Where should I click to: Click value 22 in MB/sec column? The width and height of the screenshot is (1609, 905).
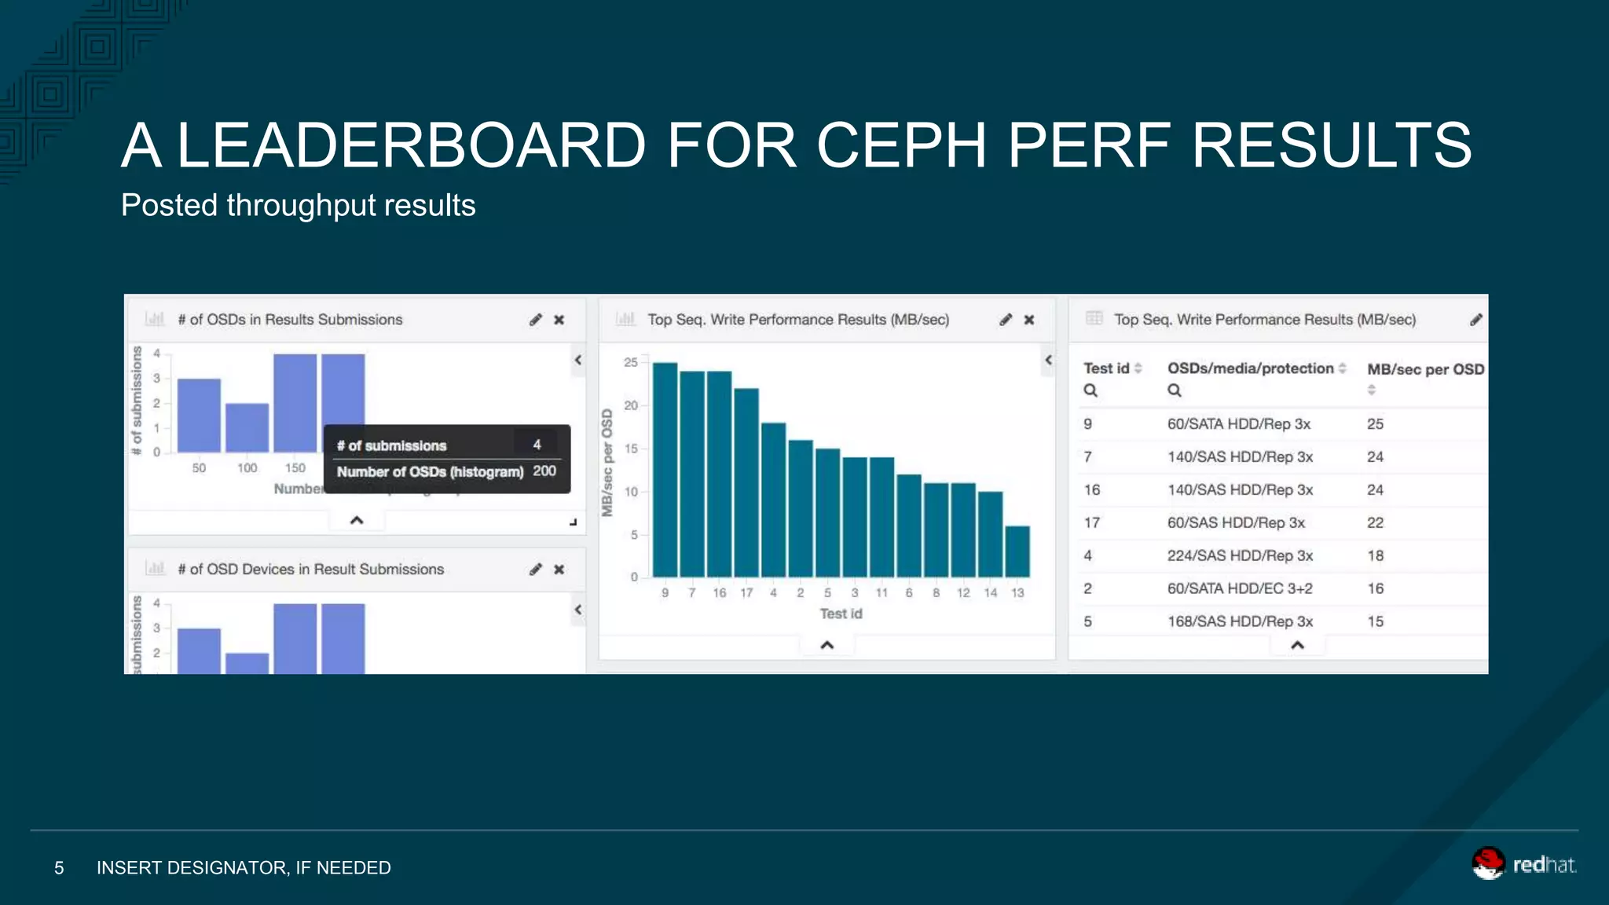pos(1375,523)
